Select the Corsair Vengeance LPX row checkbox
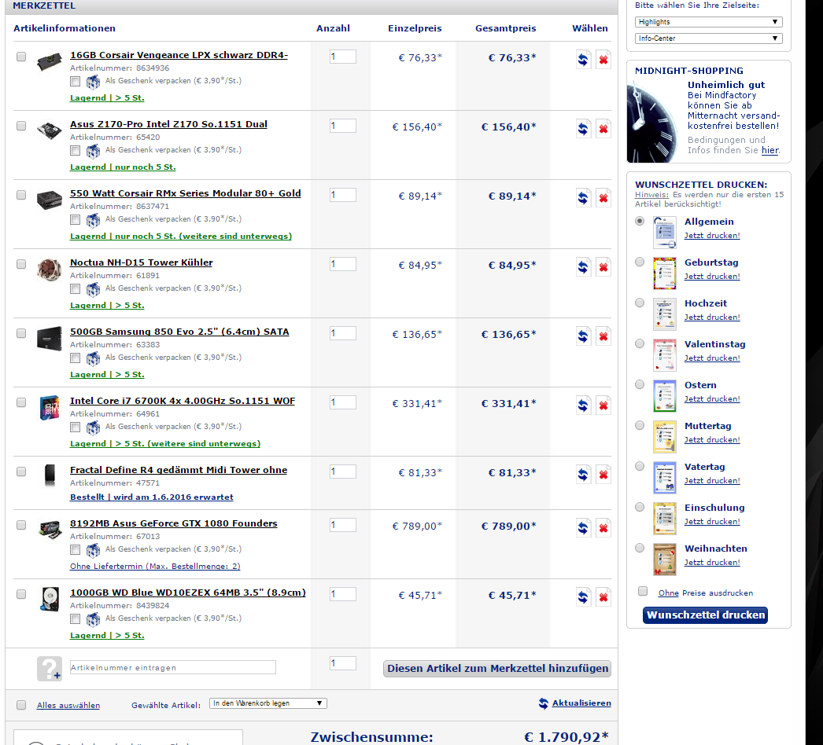This screenshot has width=823, height=745. tap(21, 57)
